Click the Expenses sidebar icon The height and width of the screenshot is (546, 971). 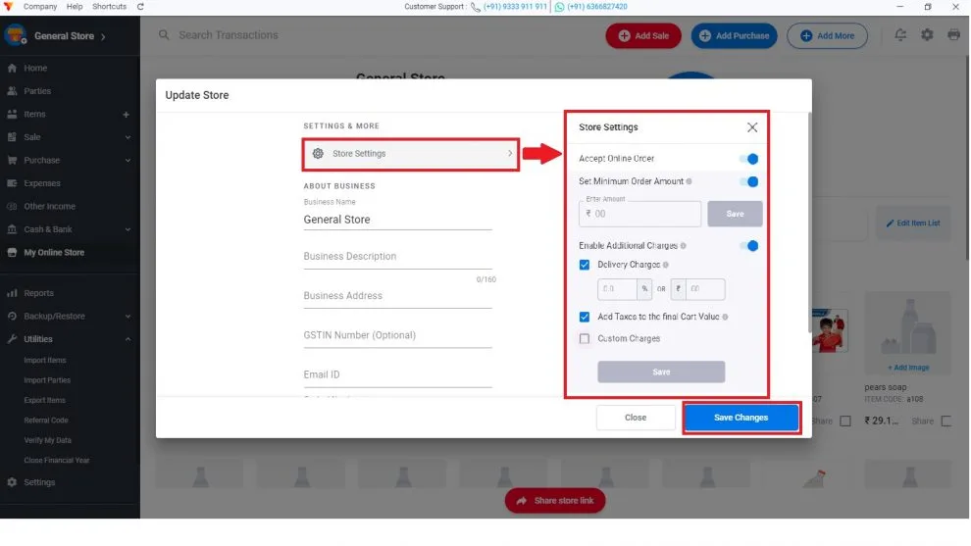pyautogui.click(x=12, y=183)
